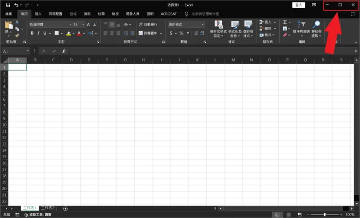Click the Undo arrow in title bar
The height and width of the screenshot is (218, 360).
(16, 5)
